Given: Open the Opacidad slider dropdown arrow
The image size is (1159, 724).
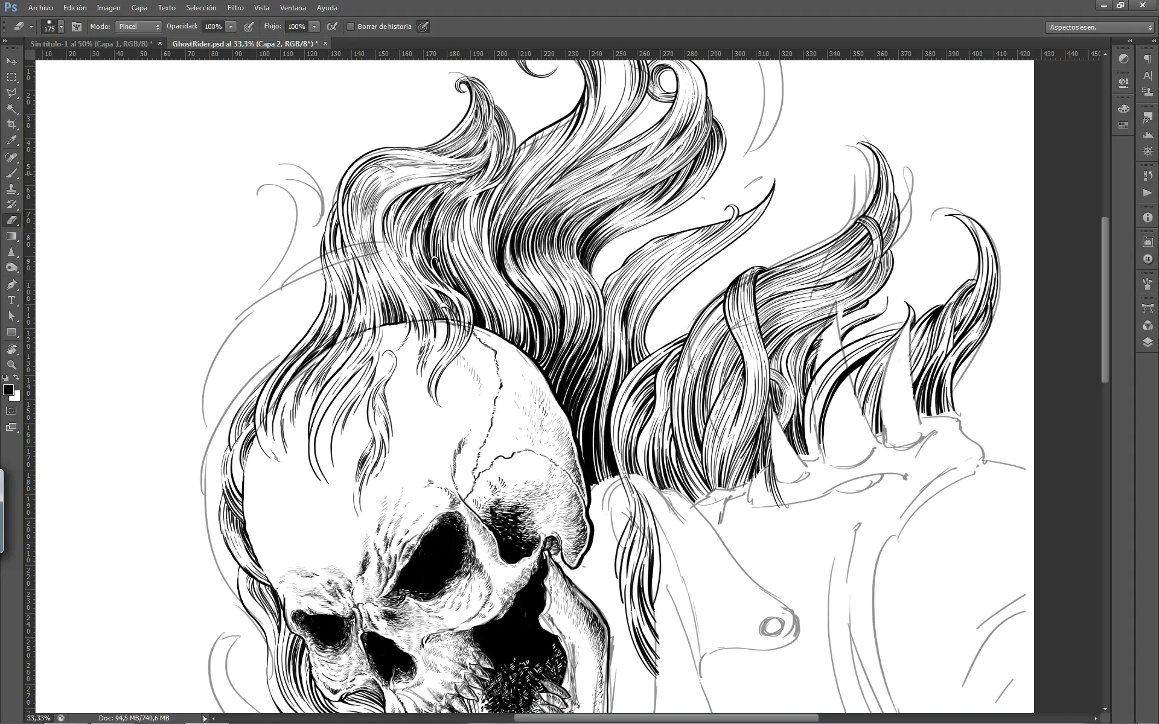Looking at the screenshot, I should [x=231, y=27].
